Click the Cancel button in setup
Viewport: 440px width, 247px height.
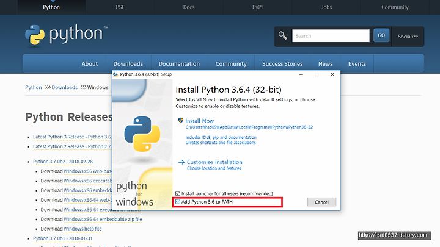(x=321, y=202)
